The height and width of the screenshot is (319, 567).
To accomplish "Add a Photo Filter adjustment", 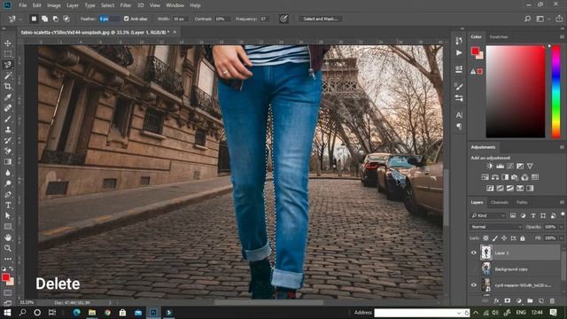I will click(x=515, y=177).
